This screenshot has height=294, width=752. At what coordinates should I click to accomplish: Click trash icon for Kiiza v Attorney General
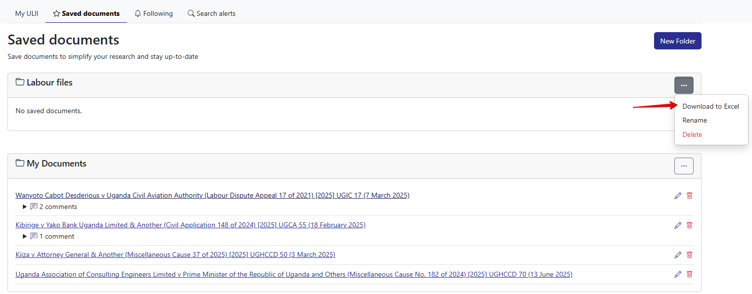pyautogui.click(x=690, y=255)
